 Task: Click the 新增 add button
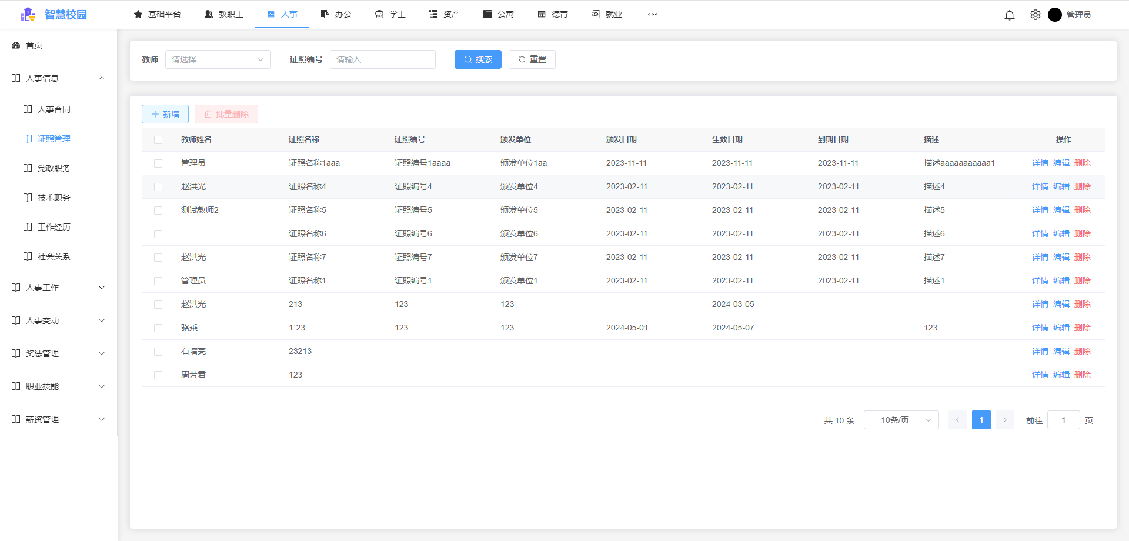pos(165,114)
